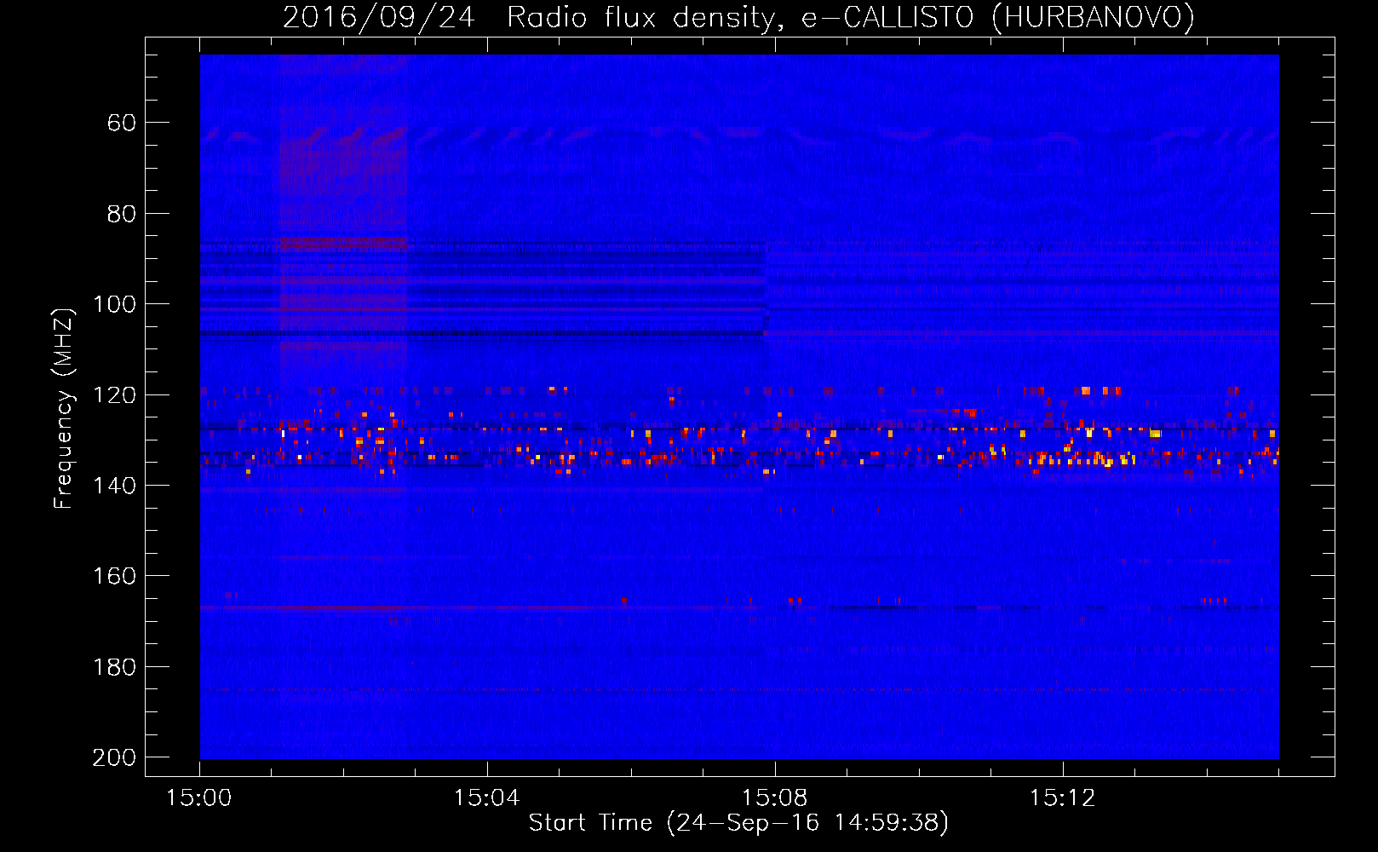The width and height of the screenshot is (1378, 852).
Task: Select the '15:08' time tick label
Action: click(774, 798)
